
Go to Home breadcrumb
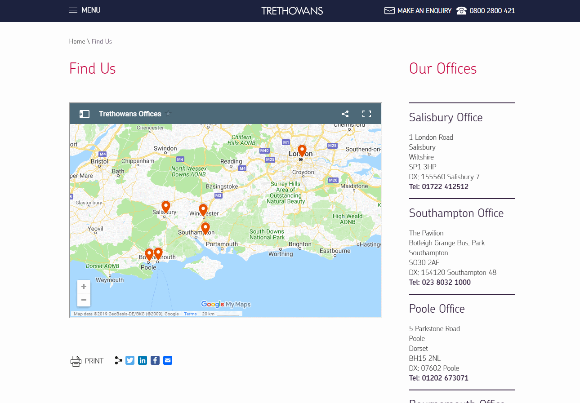[x=77, y=41]
